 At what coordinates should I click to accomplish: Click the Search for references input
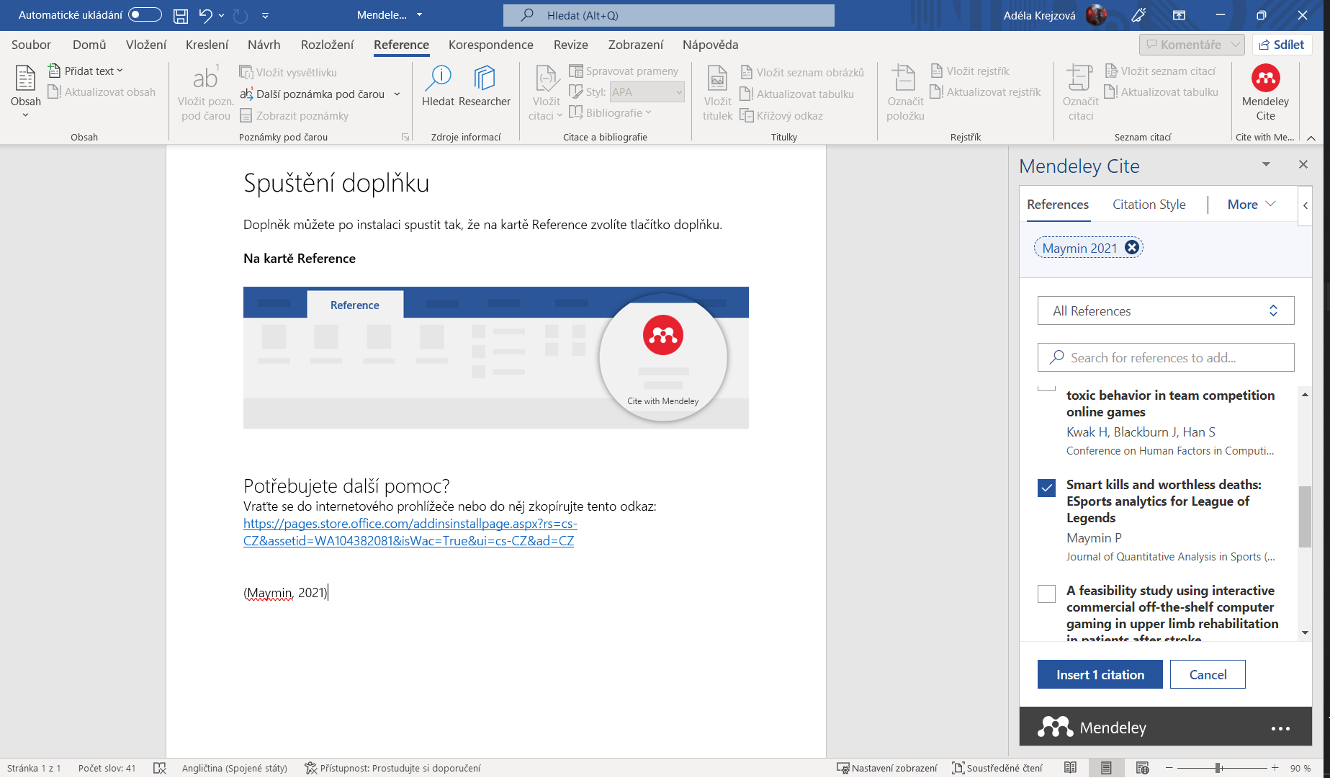pyautogui.click(x=1165, y=357)
